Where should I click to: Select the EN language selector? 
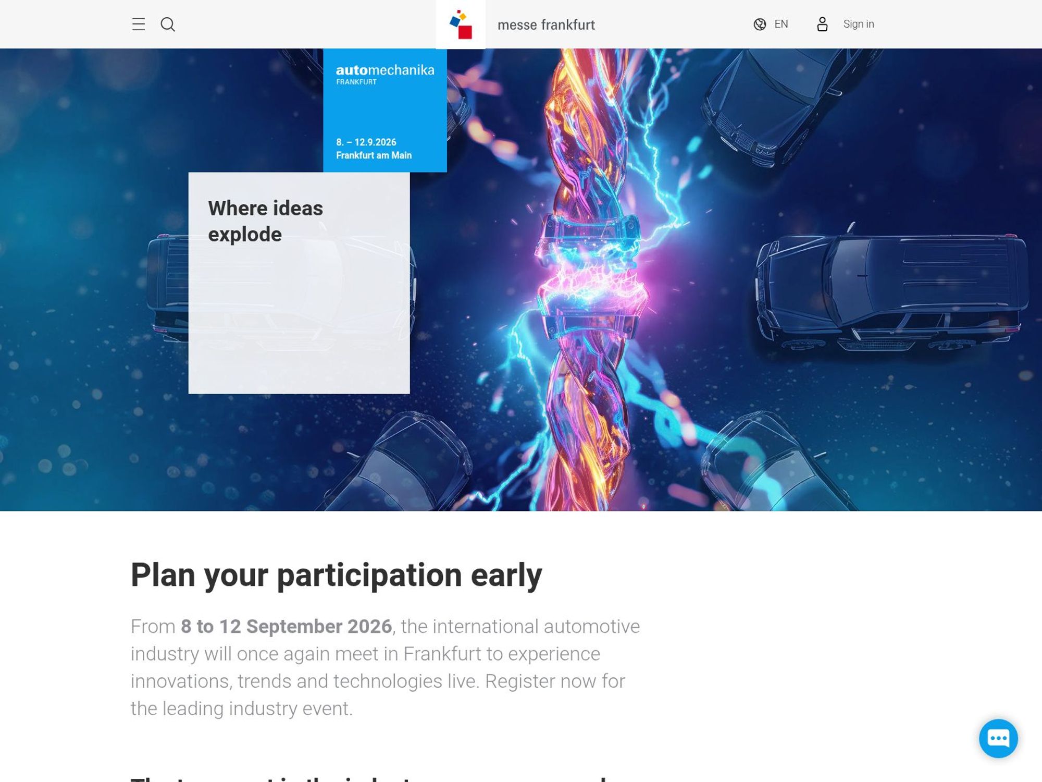tap(781, 24)
